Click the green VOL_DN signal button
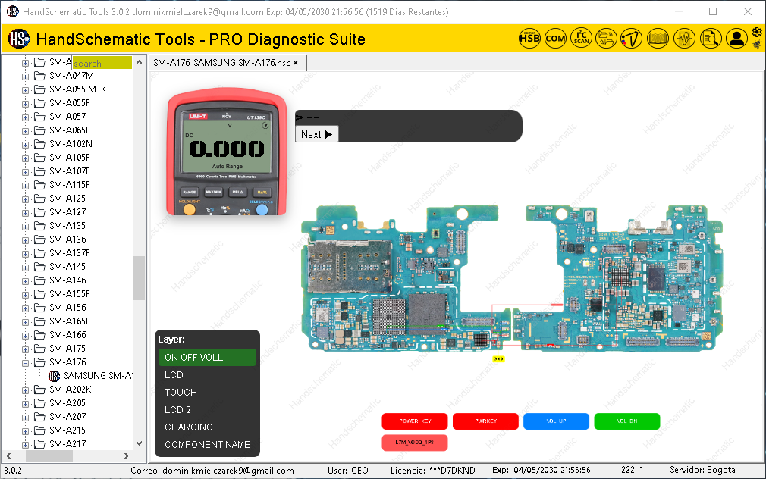 coord(626,421)
